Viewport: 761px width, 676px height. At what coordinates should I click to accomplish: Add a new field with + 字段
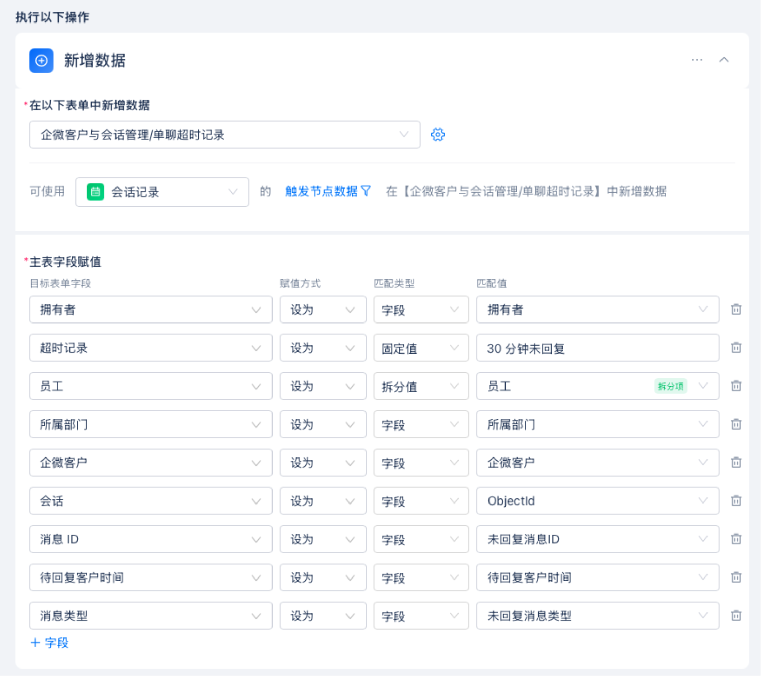(50, 643)
